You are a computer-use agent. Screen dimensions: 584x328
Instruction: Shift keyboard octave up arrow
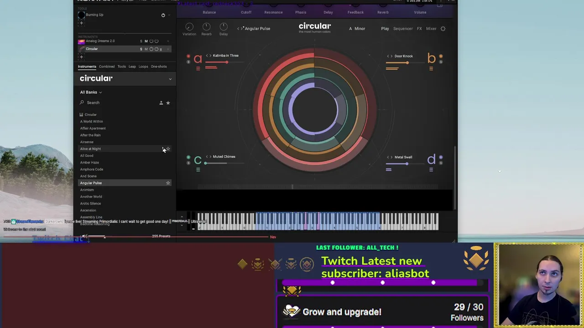[x=182, y=217]
